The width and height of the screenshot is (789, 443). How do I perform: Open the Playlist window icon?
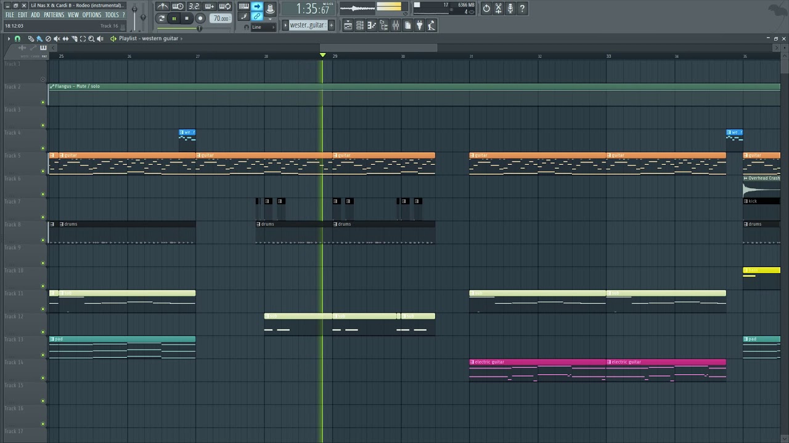(x=348, y=25)
